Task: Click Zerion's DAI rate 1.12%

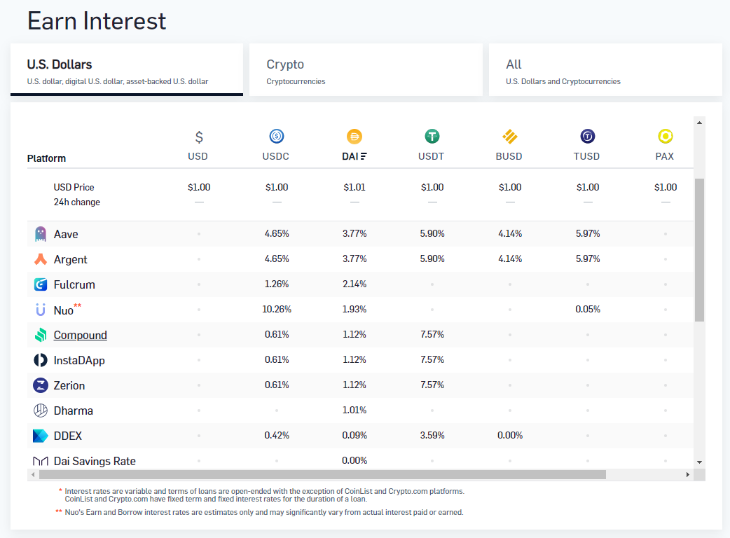Action: point(354,385)
